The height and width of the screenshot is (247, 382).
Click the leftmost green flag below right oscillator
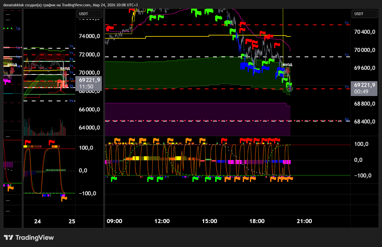[x=114, y=179]
